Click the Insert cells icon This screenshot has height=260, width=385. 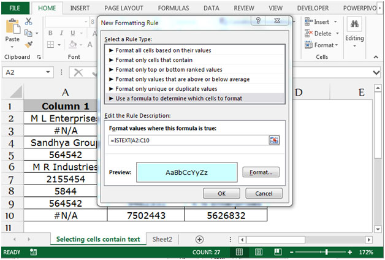point(308,22)
